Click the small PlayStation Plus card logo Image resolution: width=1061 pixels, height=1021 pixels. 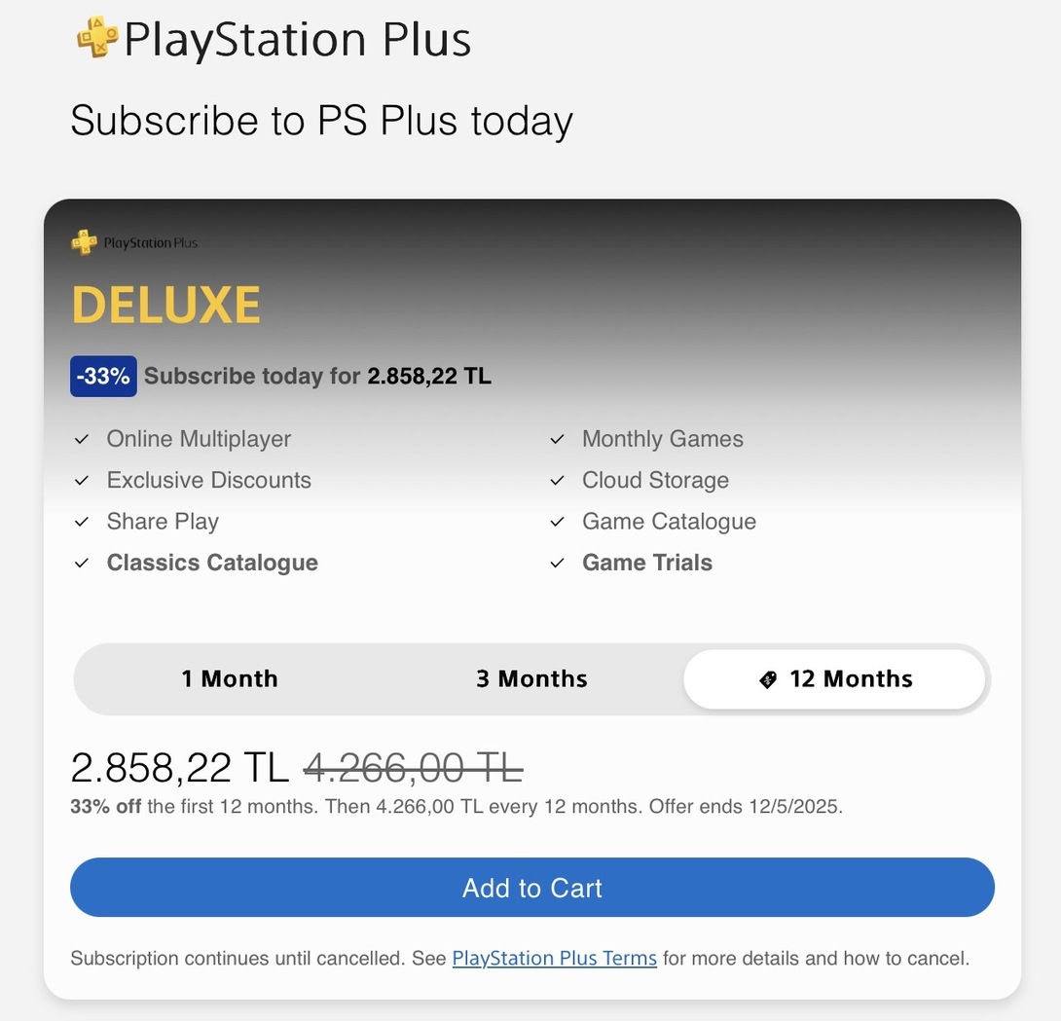[x=85, y=242]
